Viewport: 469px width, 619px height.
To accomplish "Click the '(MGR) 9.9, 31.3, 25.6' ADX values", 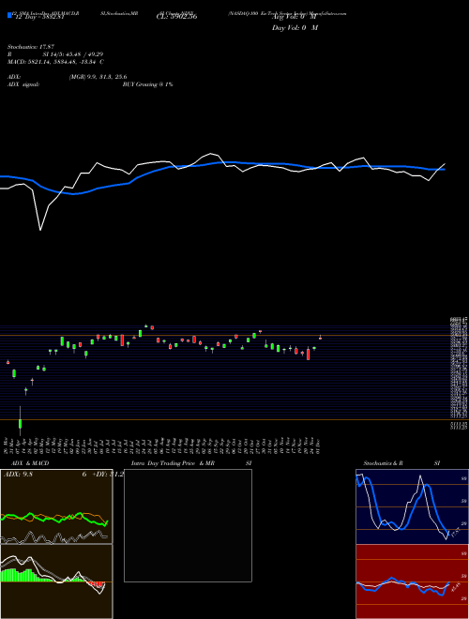I will [98, 77].
